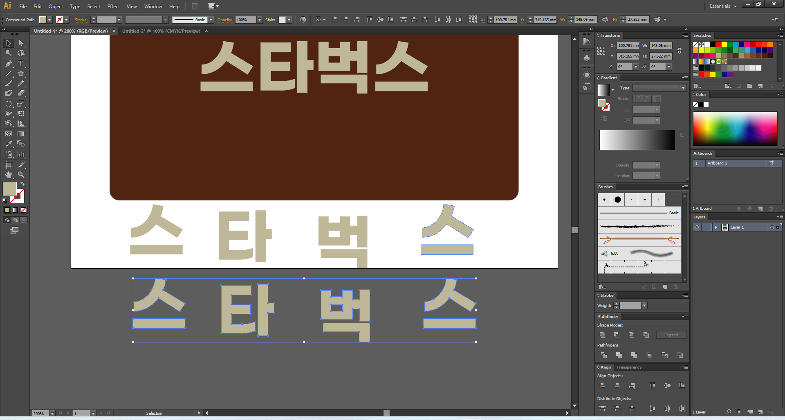Open the Opacity dropdown arrow in control bar
This screenshot has width=785, height=420.
(259, 20)
